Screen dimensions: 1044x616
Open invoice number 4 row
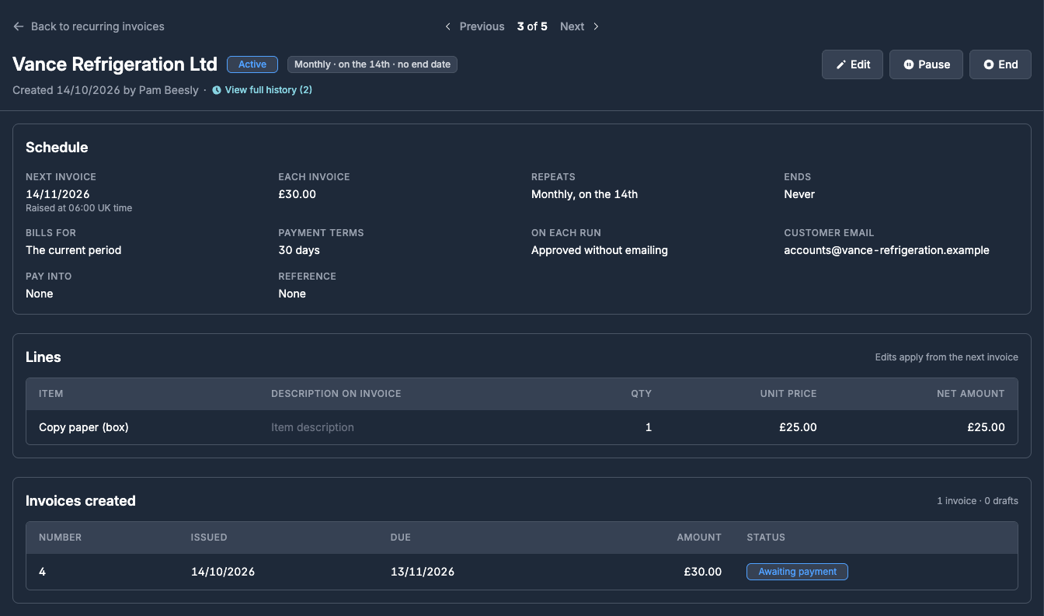(522, 572)
